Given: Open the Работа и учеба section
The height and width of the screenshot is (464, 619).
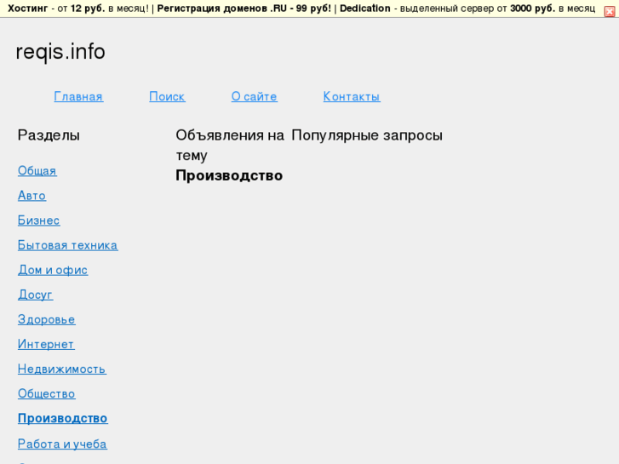Looking at the screenshot, I should tap(62, 444).
